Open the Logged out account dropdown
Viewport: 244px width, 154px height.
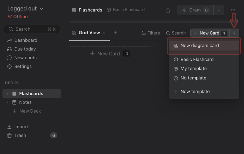(x=25, y=9)
